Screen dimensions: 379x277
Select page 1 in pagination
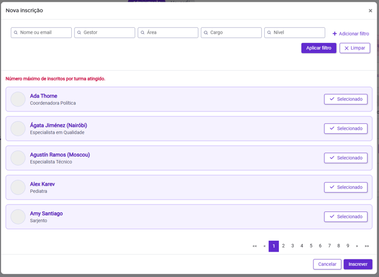tap(274, 246)
